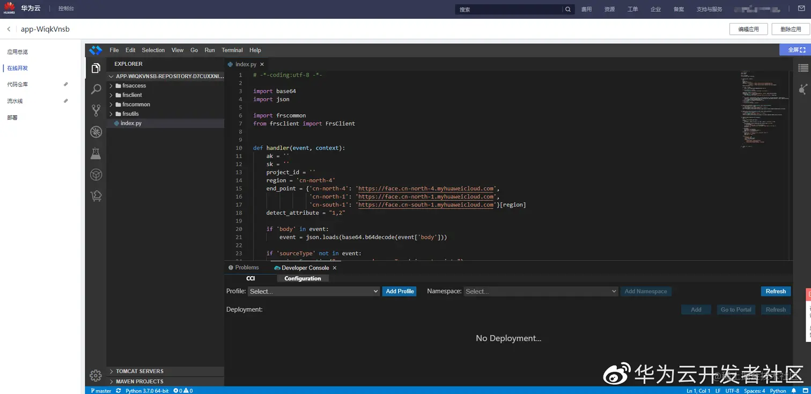This screenshot has height=394, width=811.
Task: Open the Go menu
Action: [194, 50]
